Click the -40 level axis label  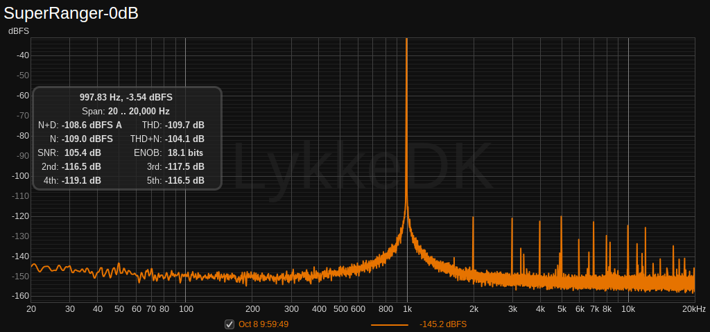(23, 55)
